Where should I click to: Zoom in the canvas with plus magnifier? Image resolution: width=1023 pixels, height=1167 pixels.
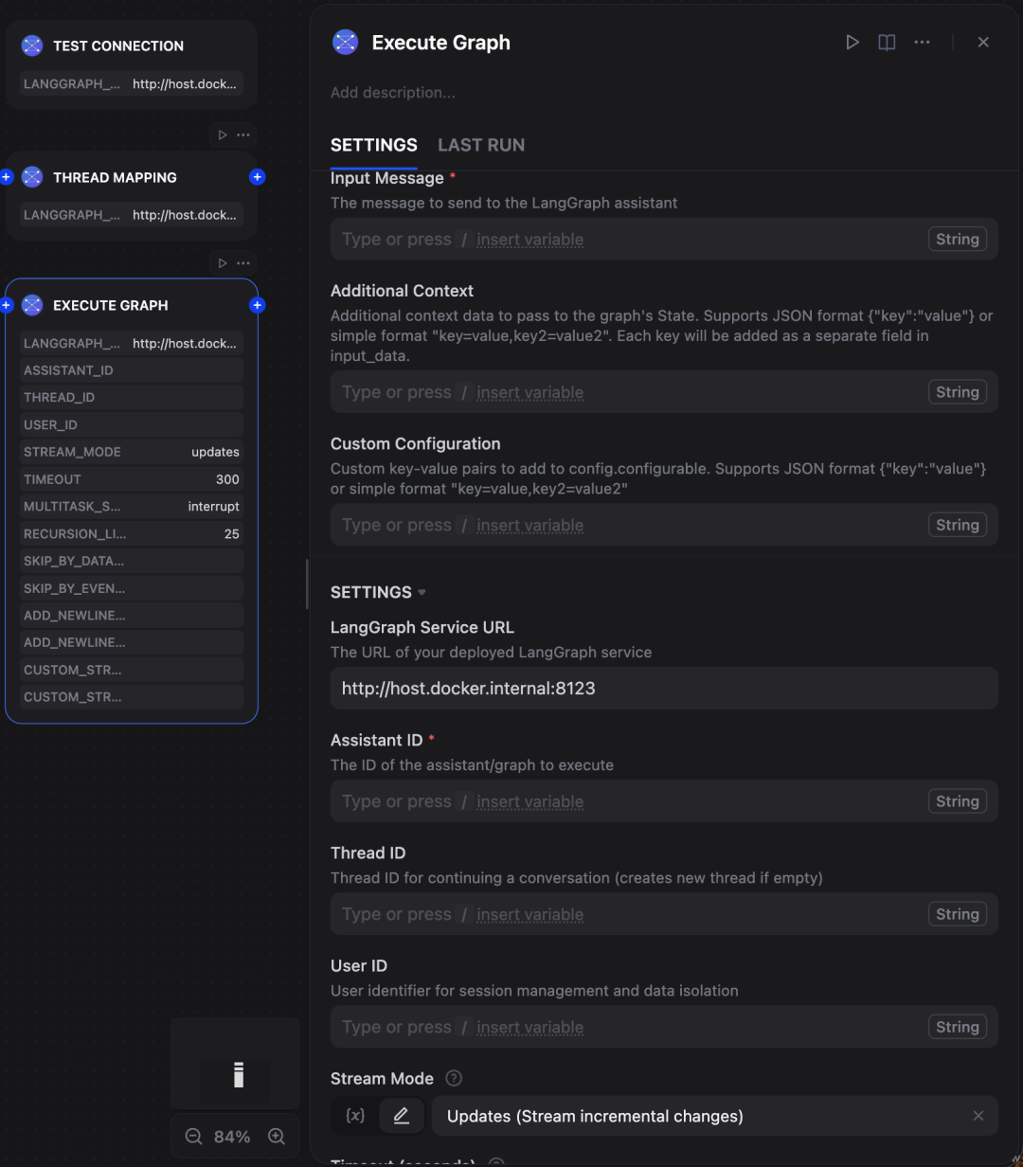(x=277, y=1137)
